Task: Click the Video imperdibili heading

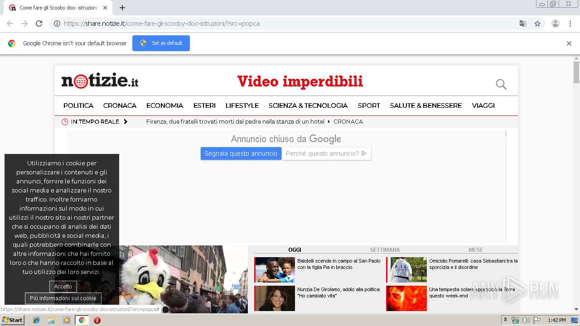Action: click(300, 81)
